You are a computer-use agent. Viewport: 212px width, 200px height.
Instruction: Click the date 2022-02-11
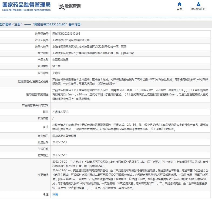pos(60,142)
